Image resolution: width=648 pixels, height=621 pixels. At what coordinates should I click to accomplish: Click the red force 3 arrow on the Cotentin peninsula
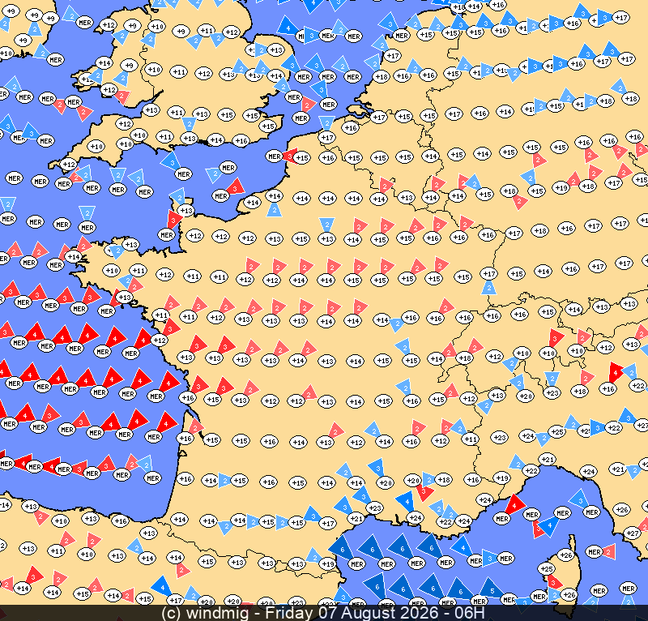[x=174, y=218]
